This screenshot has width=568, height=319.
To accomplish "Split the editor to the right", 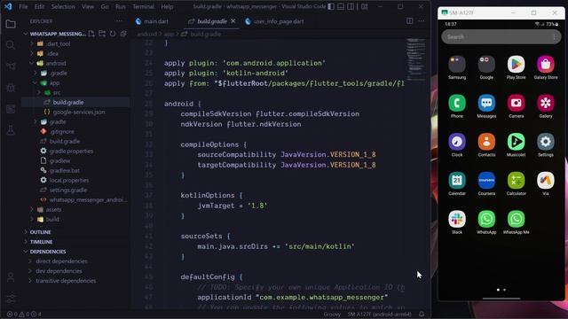I will click(410, 21).
